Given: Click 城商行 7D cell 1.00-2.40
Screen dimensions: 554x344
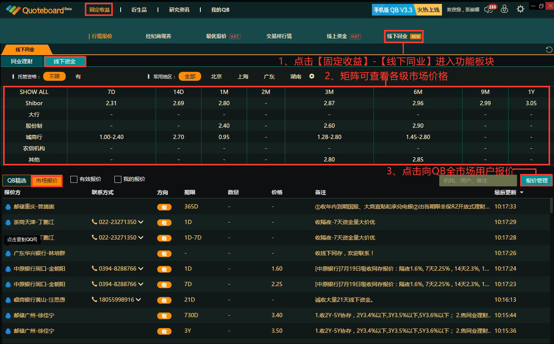Looking at the screenshot, I should click(111, 137).
